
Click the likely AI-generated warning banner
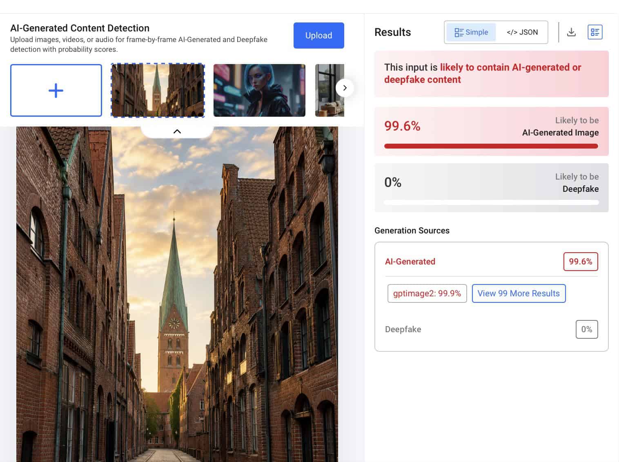point(491,74)
